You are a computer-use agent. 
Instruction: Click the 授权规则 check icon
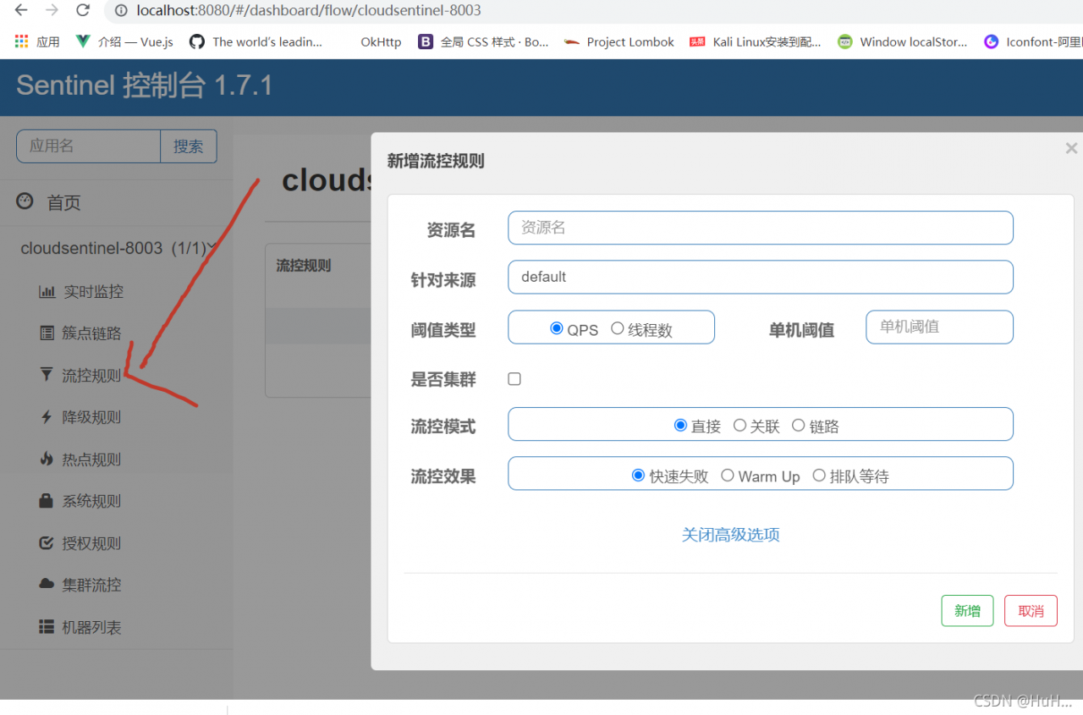(47, 543)
